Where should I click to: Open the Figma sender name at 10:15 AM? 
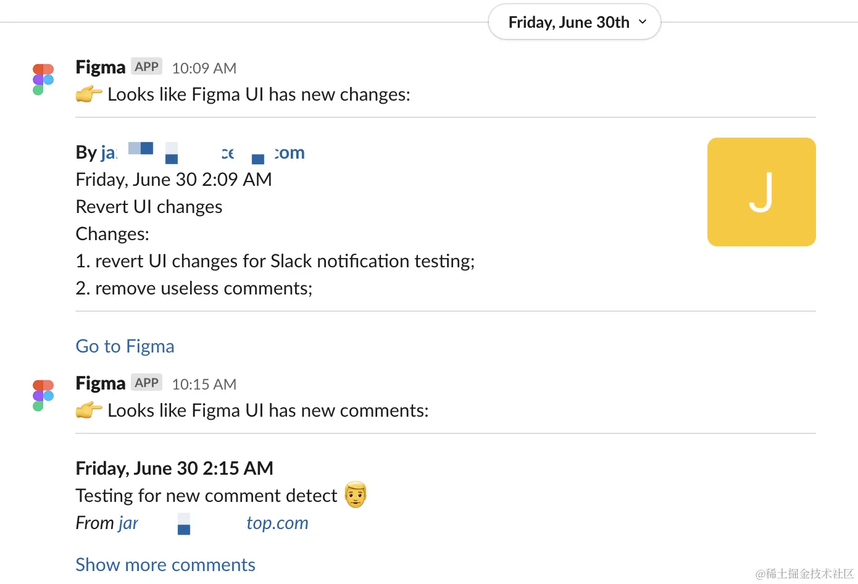coord(100,383)
